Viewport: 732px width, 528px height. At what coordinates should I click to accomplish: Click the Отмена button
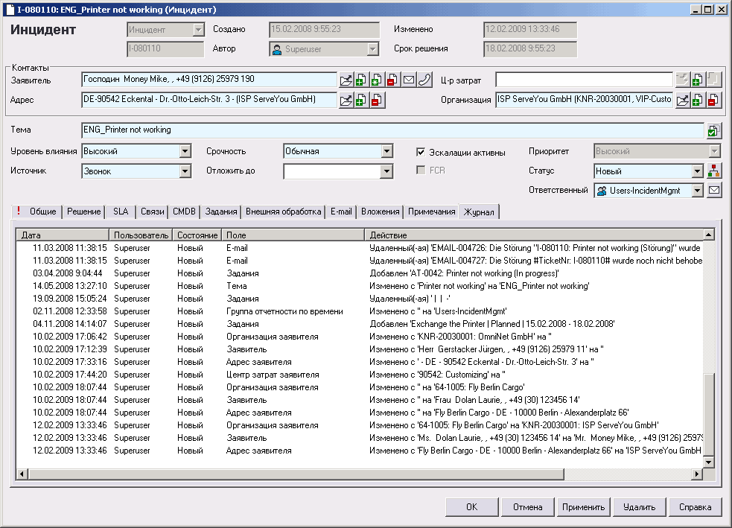click(x=527, y=507)
